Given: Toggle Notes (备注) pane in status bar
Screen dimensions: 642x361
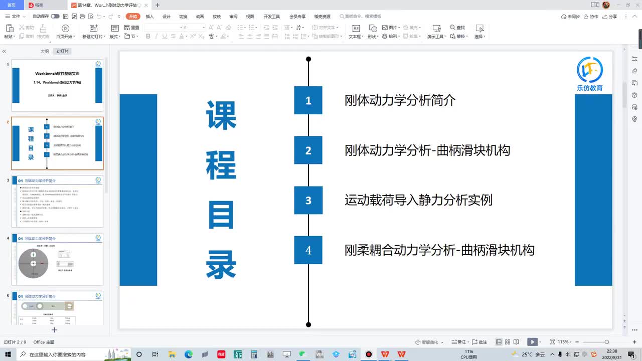Looking at the screenshot, I should click(459, 342).
